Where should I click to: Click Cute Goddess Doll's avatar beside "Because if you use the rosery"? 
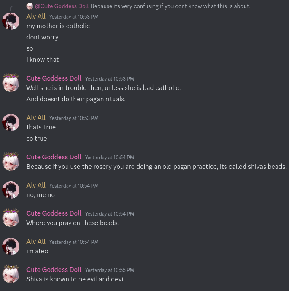click(11, 162)
